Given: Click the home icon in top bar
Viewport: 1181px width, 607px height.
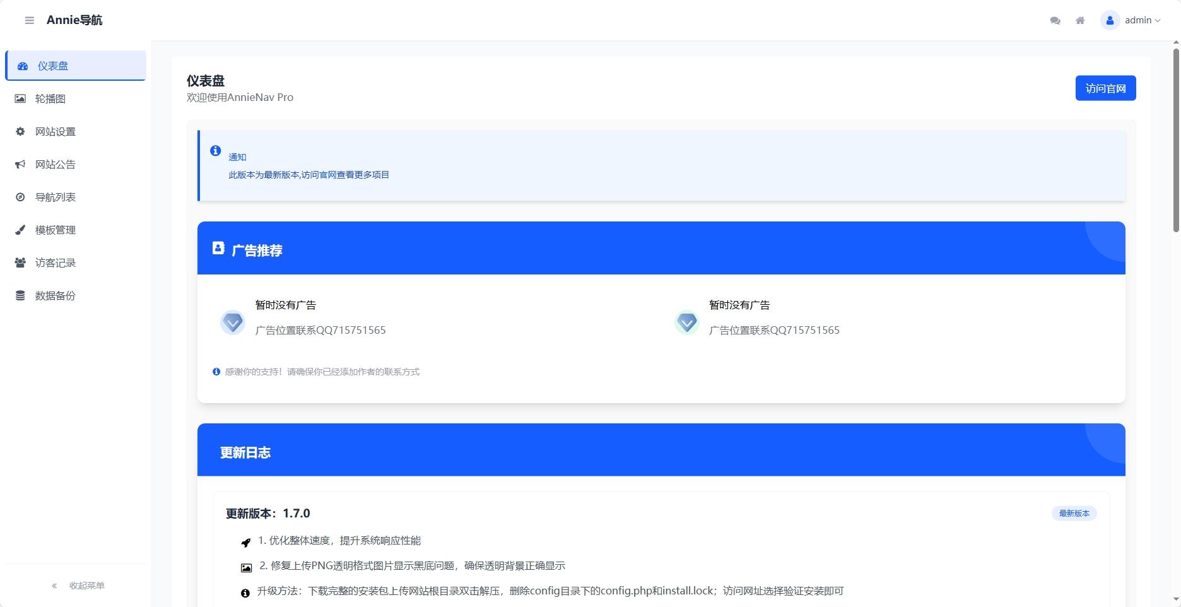Looking at the screenshot, I should coord(1080,20).
